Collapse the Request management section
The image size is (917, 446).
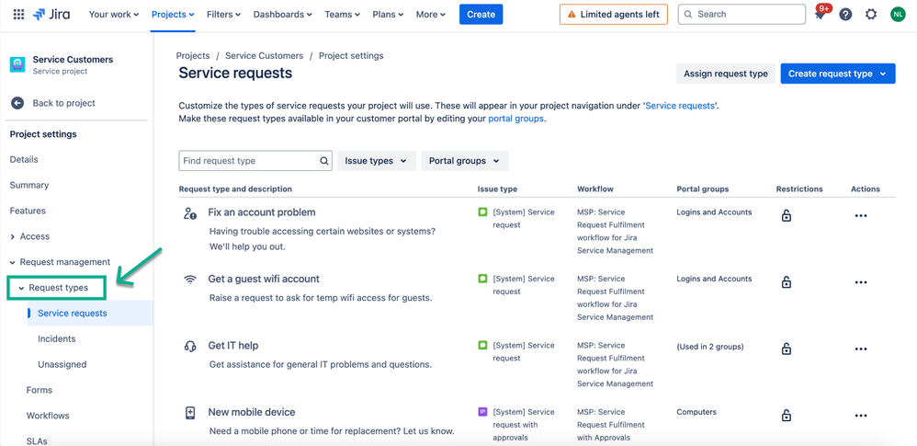click(x=13, y=262)
